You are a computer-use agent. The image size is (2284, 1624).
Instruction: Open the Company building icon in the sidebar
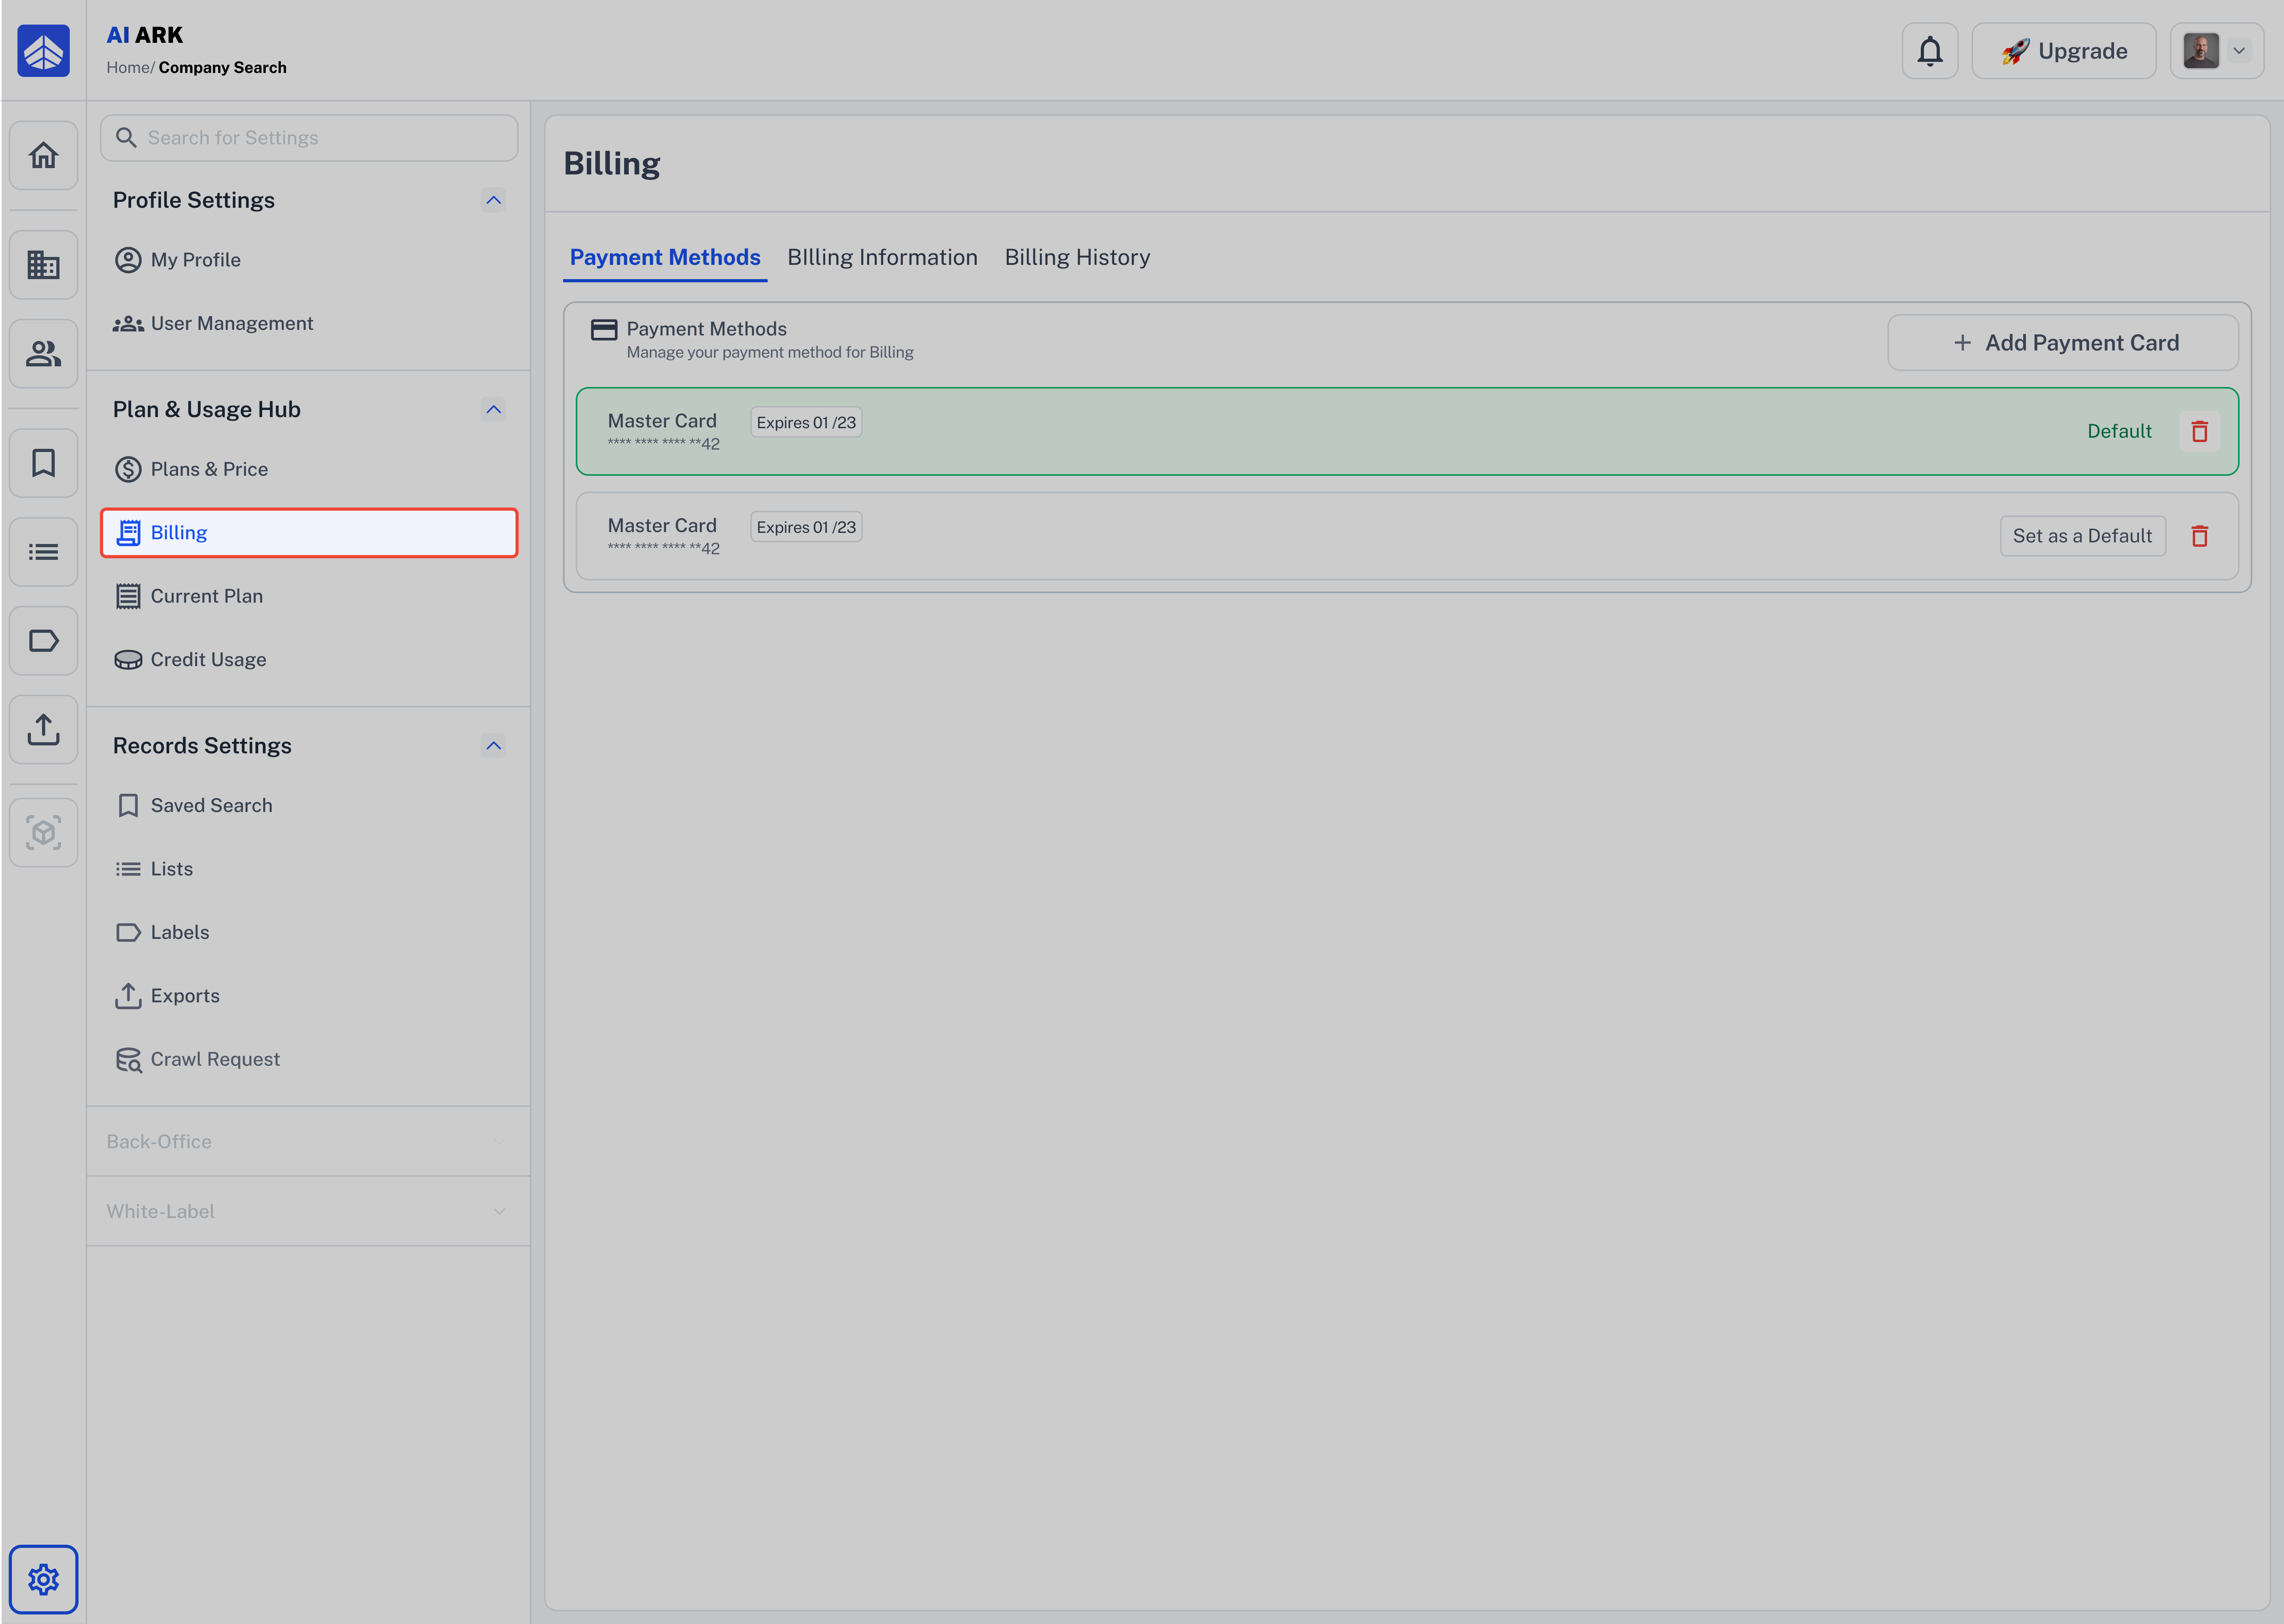point(43,265)
